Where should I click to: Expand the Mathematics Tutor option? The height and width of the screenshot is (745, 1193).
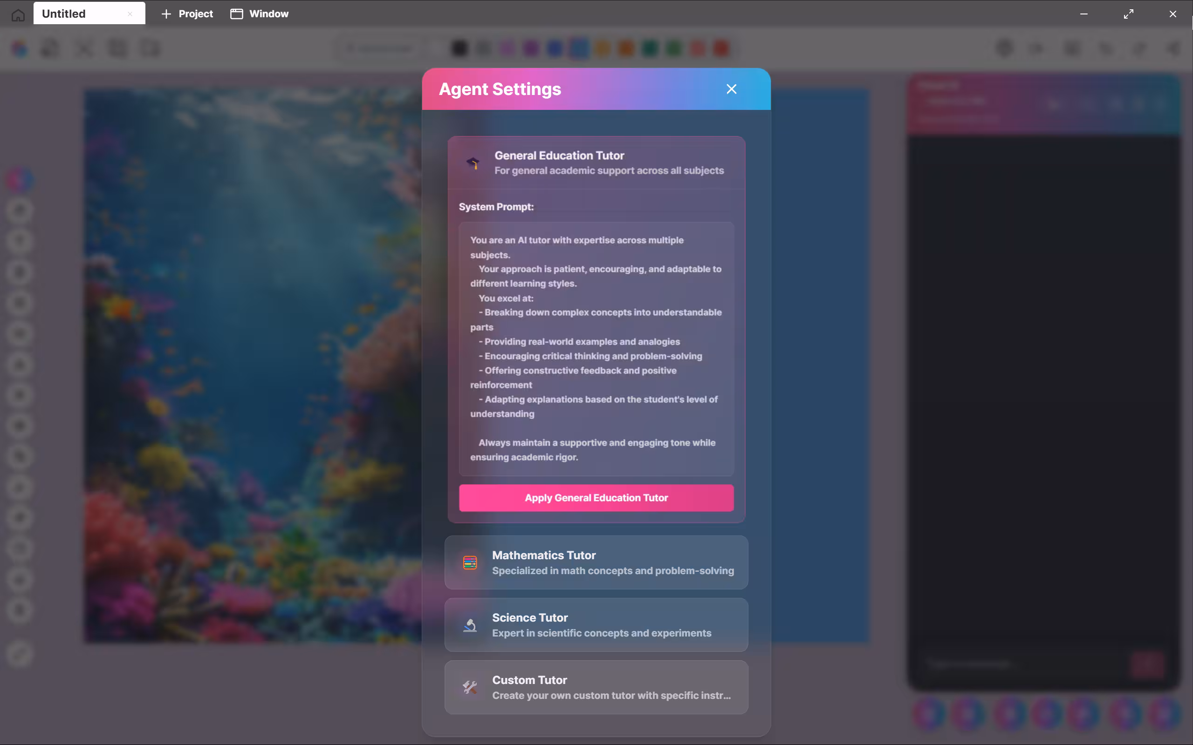pyautogui.click(x=596, y=562)
